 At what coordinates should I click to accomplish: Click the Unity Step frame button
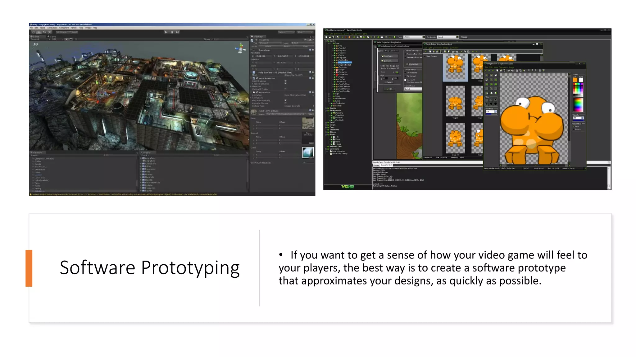(x=177, y=32)
